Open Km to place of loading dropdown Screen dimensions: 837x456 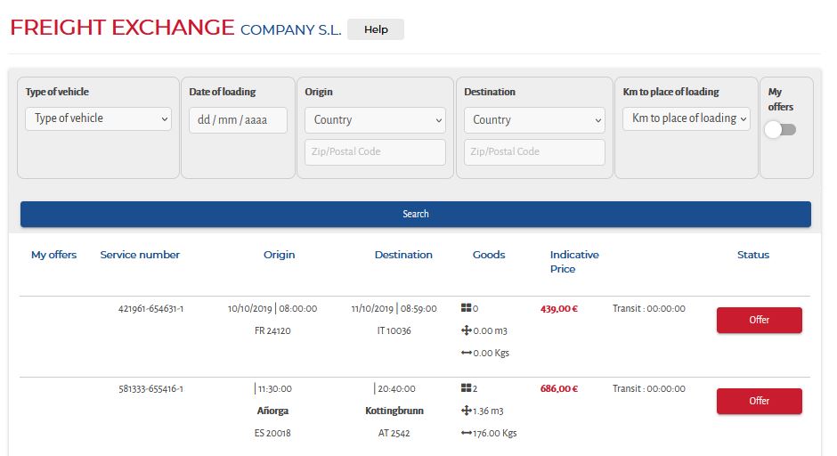pyautogui.click(x=687, y=118)
